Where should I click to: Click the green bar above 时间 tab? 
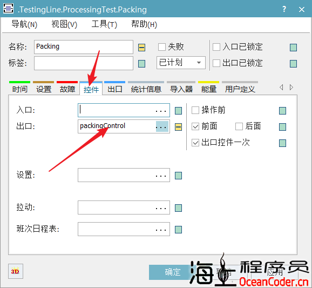(x=19, y=82)
